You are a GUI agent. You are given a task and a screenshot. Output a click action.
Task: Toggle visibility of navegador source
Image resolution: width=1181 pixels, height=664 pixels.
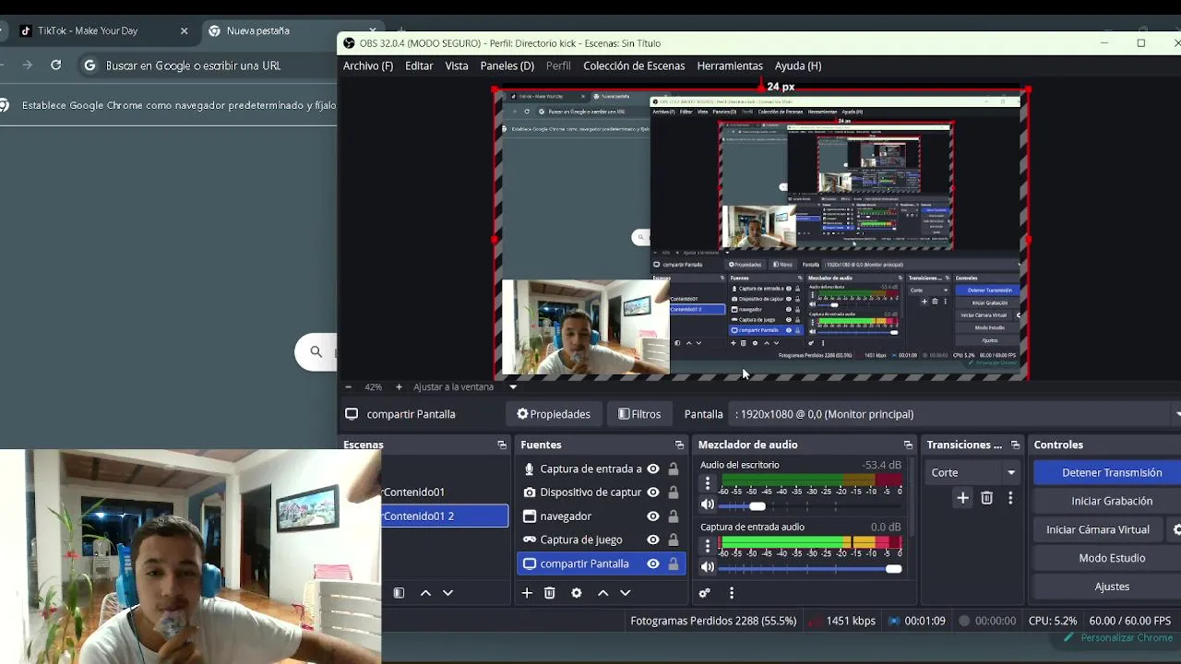point(653,516)
